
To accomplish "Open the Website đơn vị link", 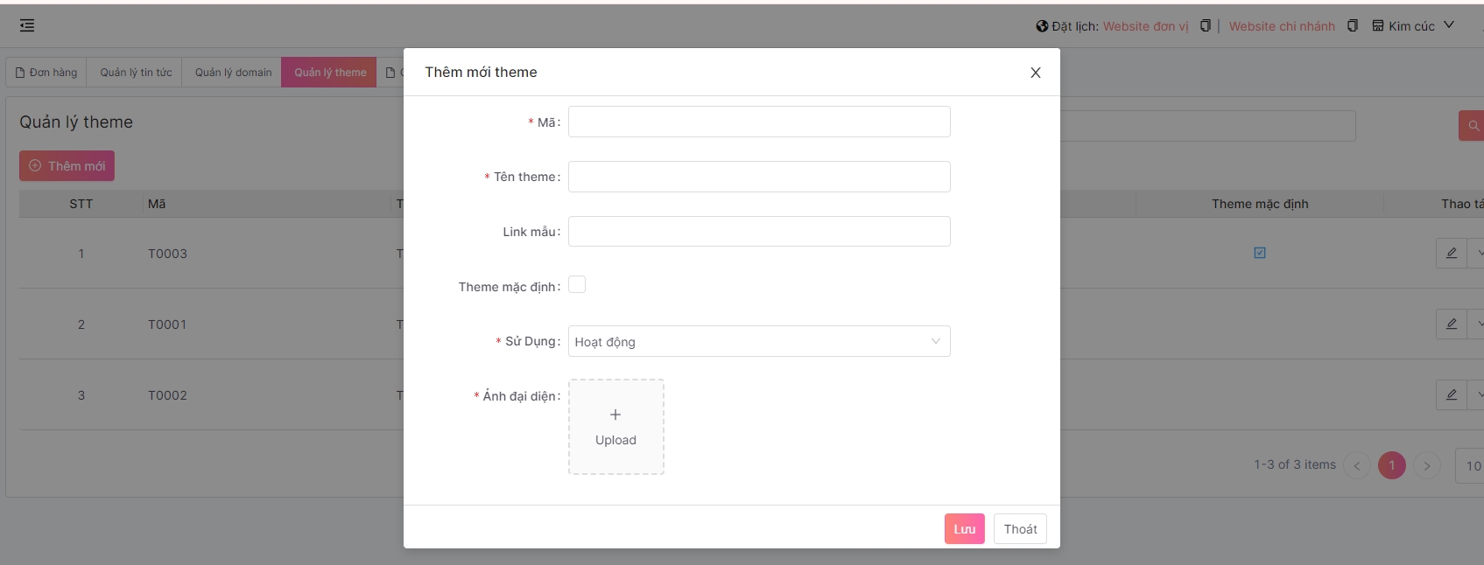I will pos(1145,26).
